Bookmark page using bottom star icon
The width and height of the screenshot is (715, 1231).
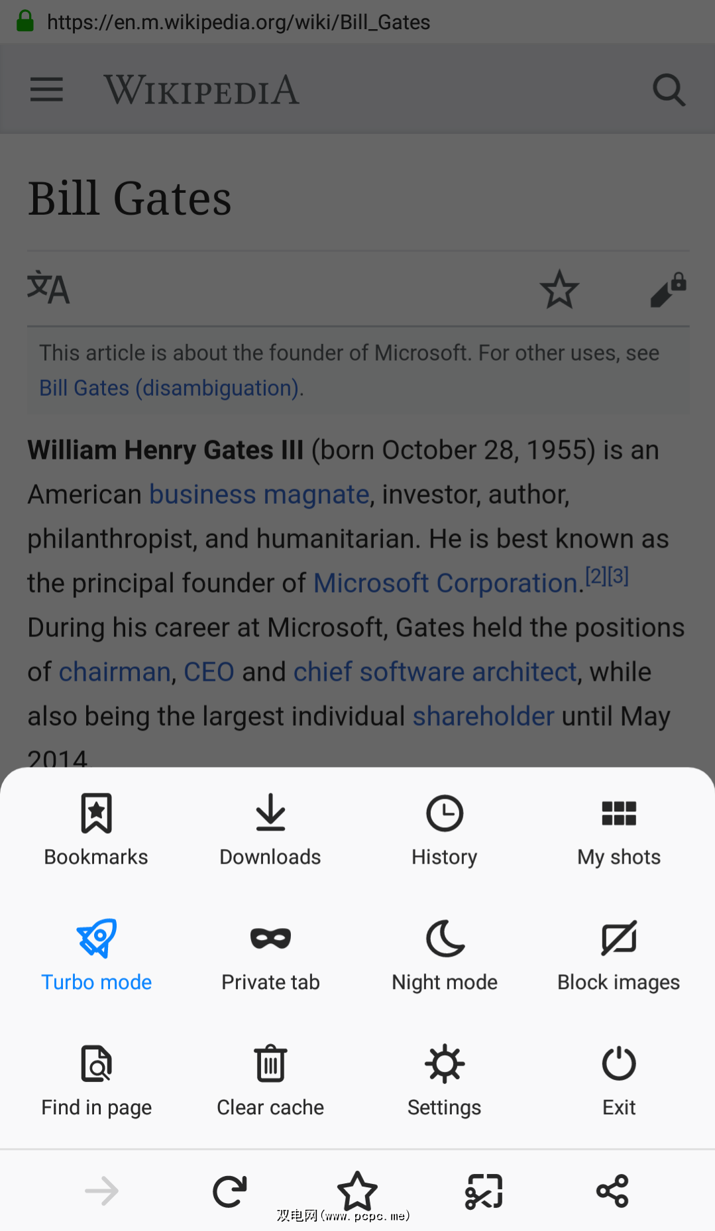pos(357,1190)
